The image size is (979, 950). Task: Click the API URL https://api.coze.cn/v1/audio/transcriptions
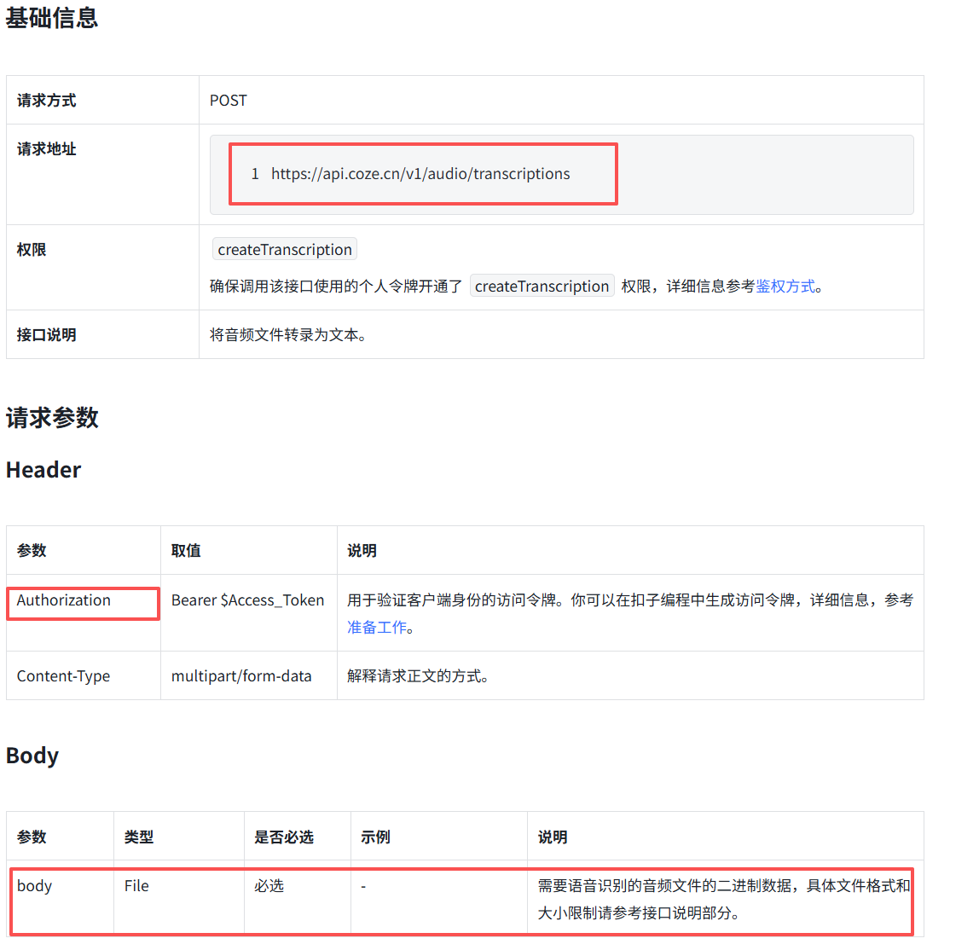420,173
